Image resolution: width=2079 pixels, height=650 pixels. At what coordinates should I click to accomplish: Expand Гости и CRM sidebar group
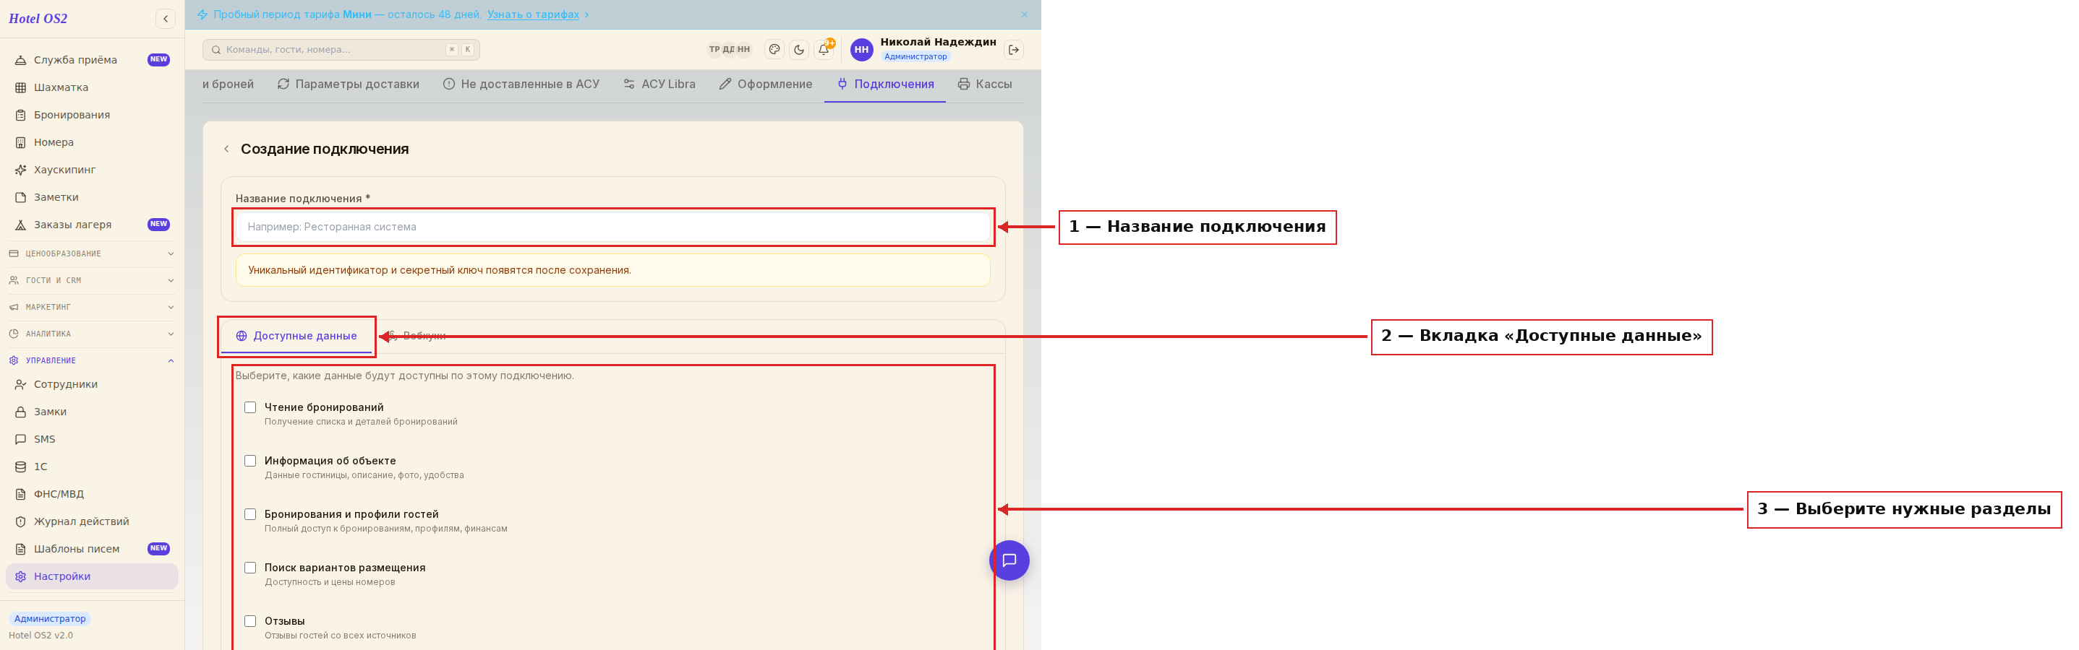point(92,279)
